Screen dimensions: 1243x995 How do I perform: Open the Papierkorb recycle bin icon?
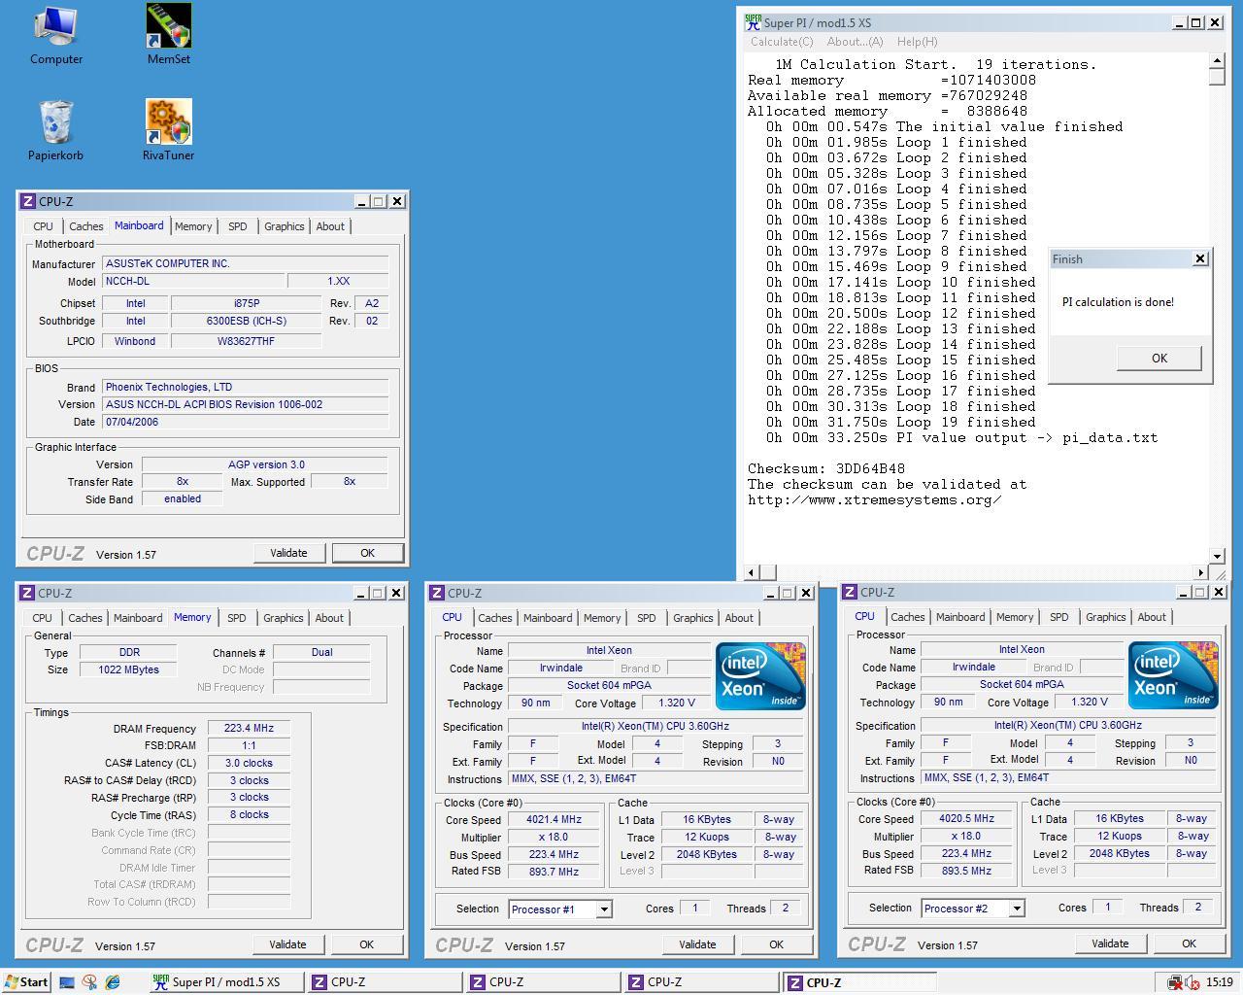(55, 131)
